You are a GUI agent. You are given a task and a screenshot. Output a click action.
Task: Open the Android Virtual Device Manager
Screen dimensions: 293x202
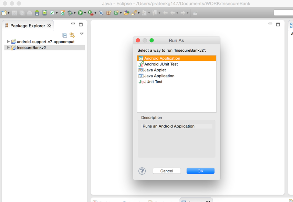click(44, 13)
